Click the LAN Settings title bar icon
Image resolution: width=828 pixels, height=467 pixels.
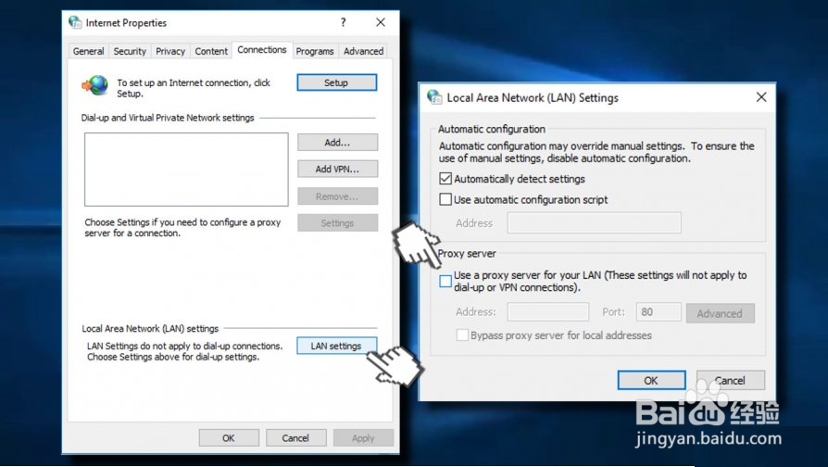click(x=434, y=97)
